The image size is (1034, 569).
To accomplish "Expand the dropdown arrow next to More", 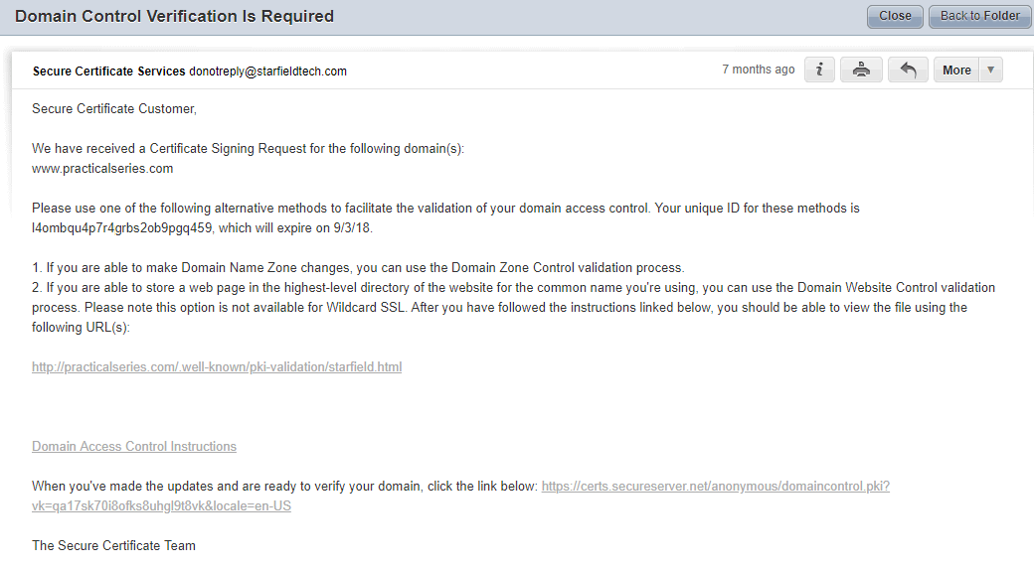I will [x=991, y=70].
